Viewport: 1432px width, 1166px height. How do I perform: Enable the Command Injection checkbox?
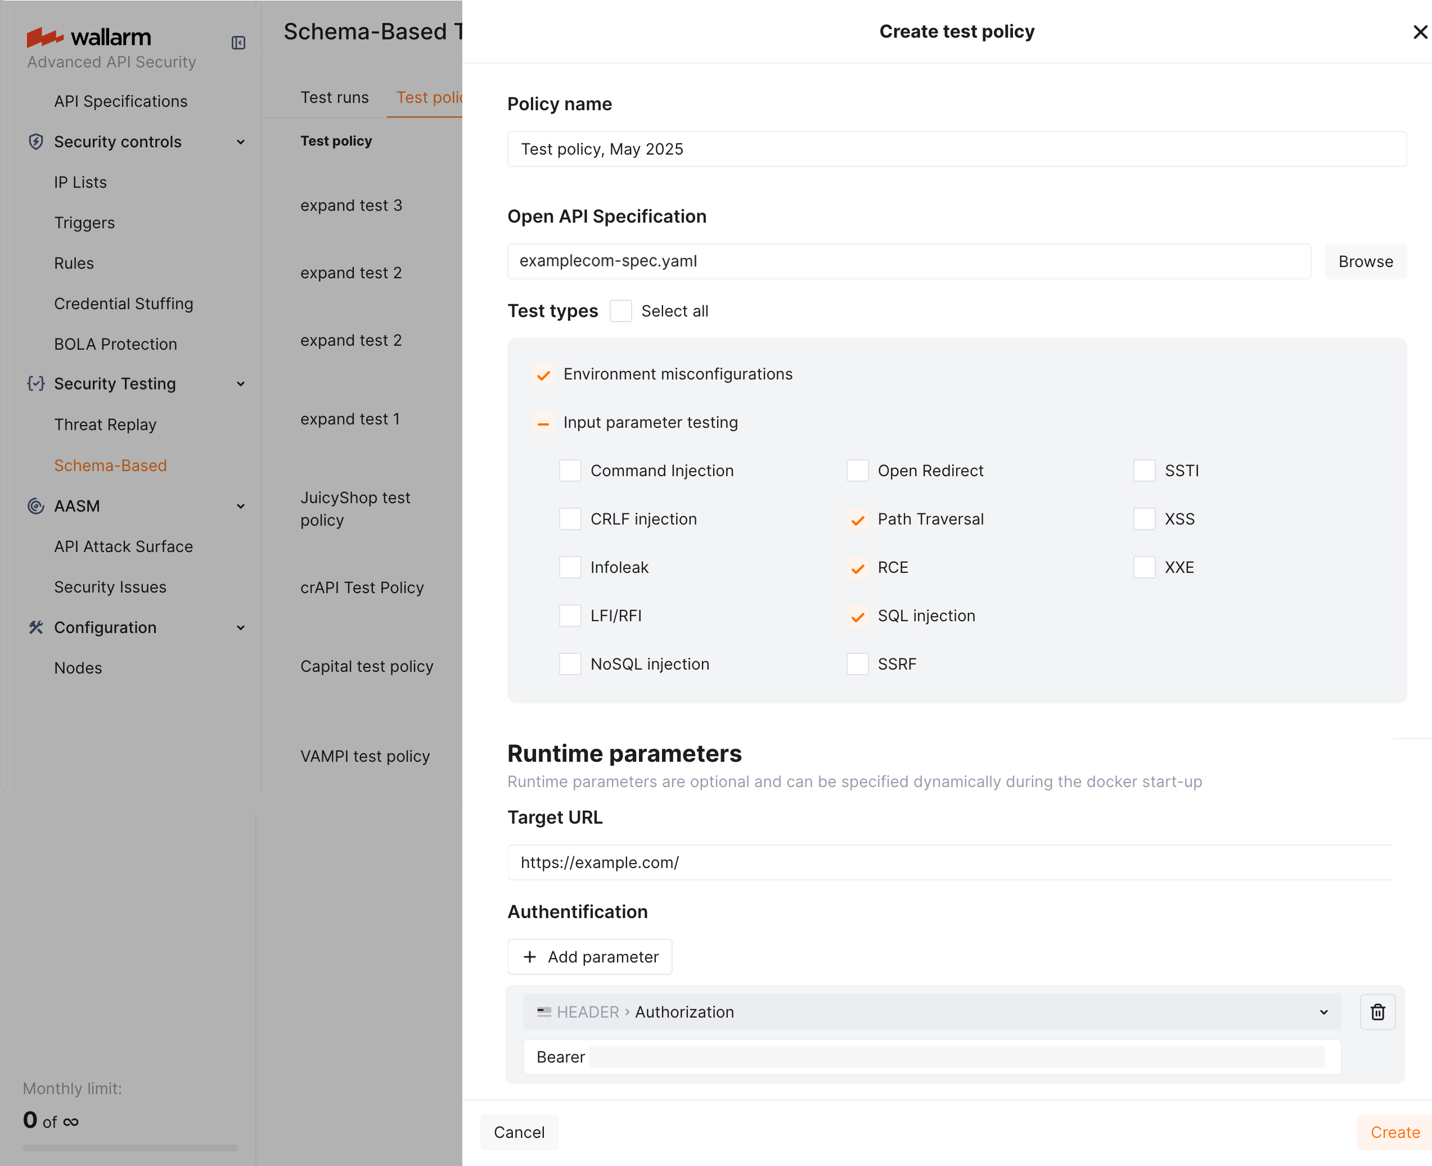point(570,470)
